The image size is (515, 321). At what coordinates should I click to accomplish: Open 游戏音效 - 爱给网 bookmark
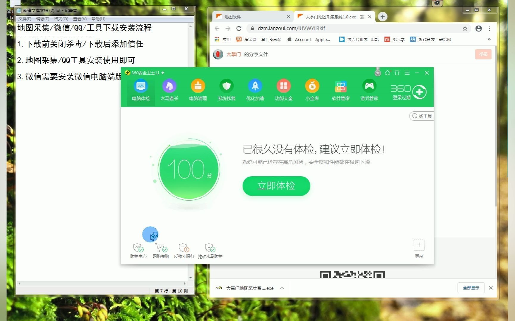click(431, 39)
